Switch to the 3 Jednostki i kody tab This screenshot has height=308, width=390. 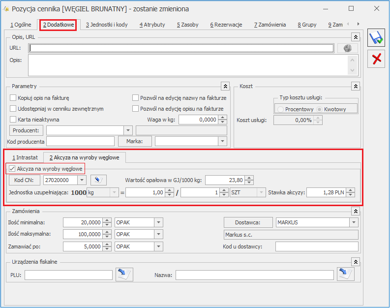[x=107, y=25]
